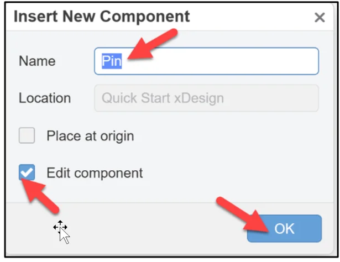Click the Insert New Component title text

click(x=101, y=17)
